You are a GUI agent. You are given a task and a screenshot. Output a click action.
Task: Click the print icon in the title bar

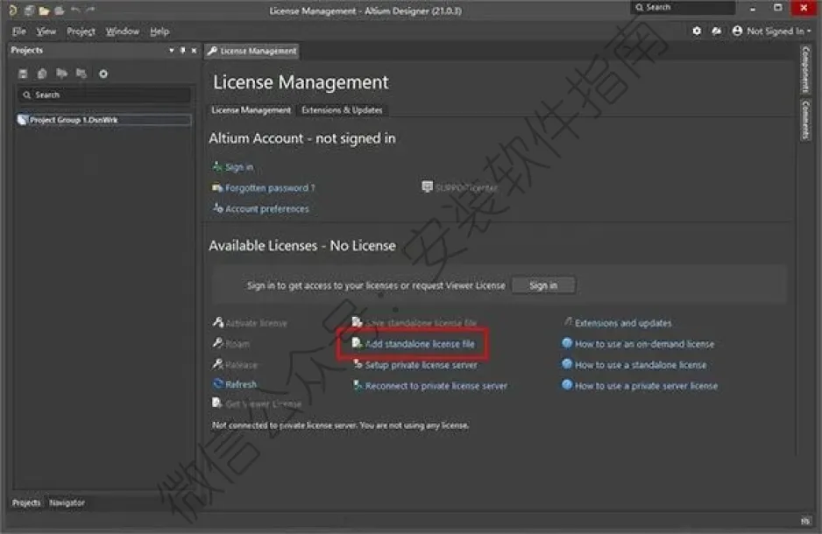[60, 10]
